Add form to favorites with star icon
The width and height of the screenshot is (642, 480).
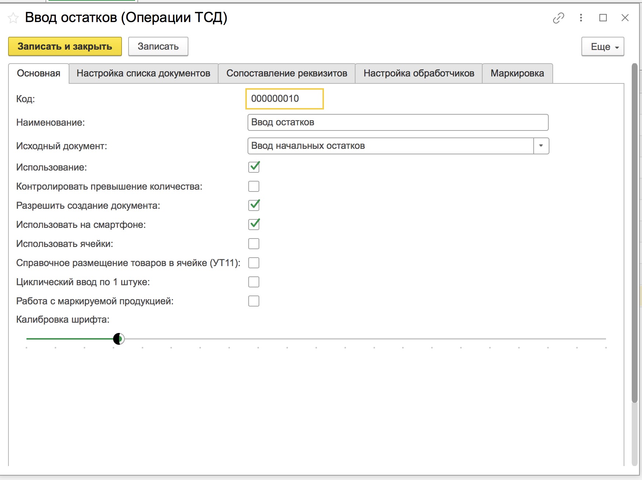coord(13,18)
